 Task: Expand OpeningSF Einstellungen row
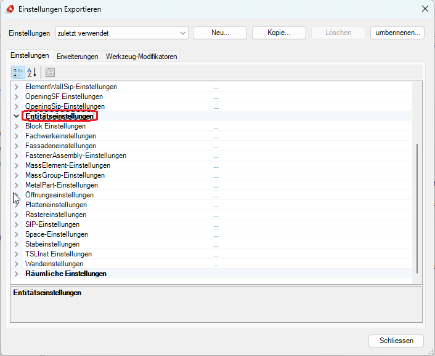pos(17,97)
